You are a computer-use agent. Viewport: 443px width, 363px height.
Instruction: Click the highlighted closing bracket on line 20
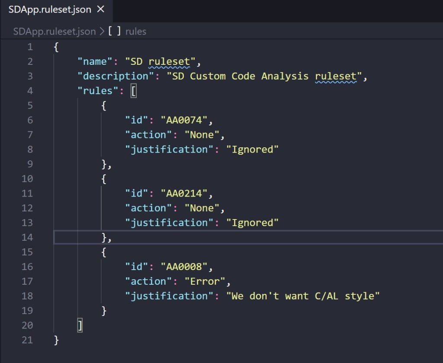click(80, 325)
